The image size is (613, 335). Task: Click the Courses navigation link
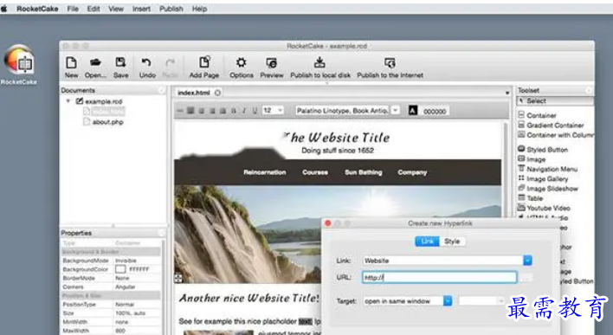point(315,172)
